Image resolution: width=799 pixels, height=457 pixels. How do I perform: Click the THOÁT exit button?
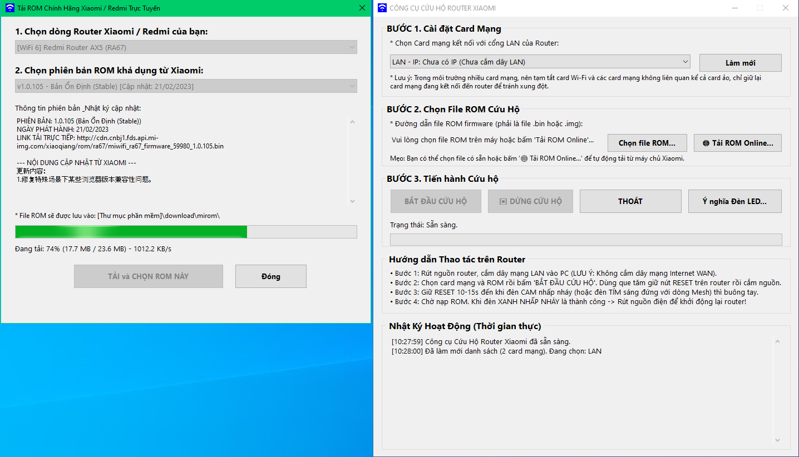pyautogui.click(x=630, y=201)
